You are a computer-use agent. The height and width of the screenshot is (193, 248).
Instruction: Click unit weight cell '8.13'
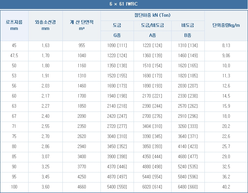pyautogui.click(x=226, y=46)
